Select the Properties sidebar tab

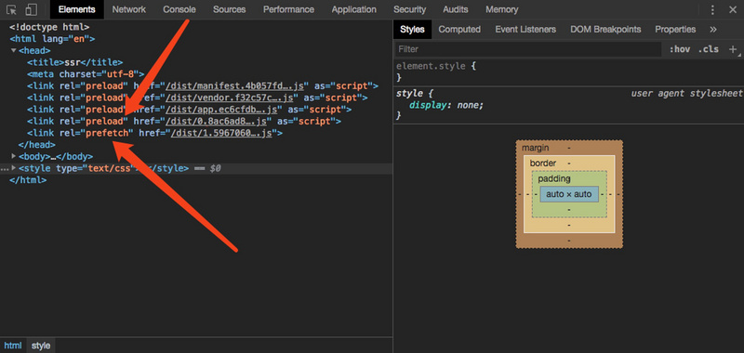675,30
